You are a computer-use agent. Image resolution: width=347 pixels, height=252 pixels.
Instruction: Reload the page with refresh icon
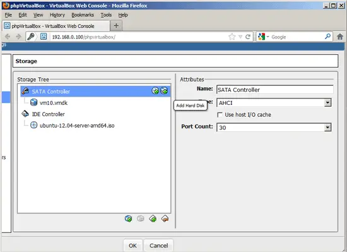tap(248, 37)
